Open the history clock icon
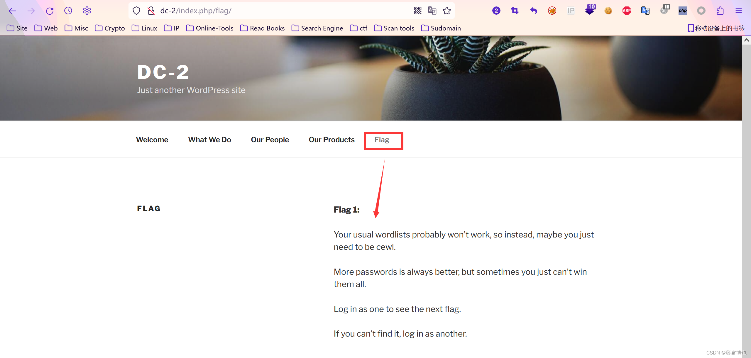 click(x=68, y=11)
